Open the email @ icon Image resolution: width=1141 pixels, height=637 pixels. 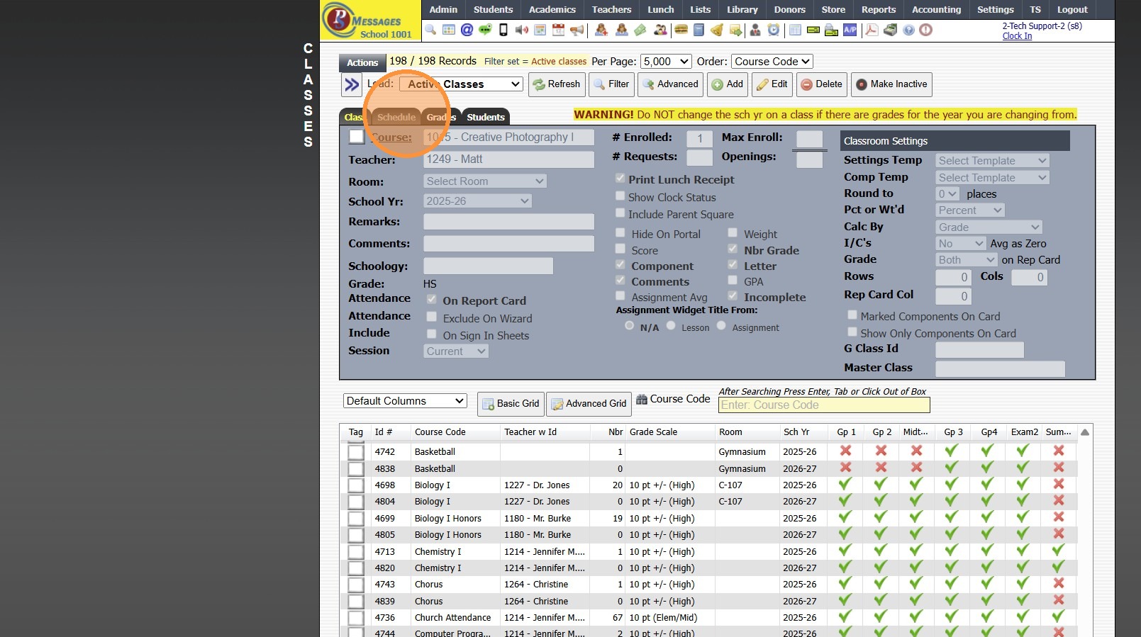point(467,30)
